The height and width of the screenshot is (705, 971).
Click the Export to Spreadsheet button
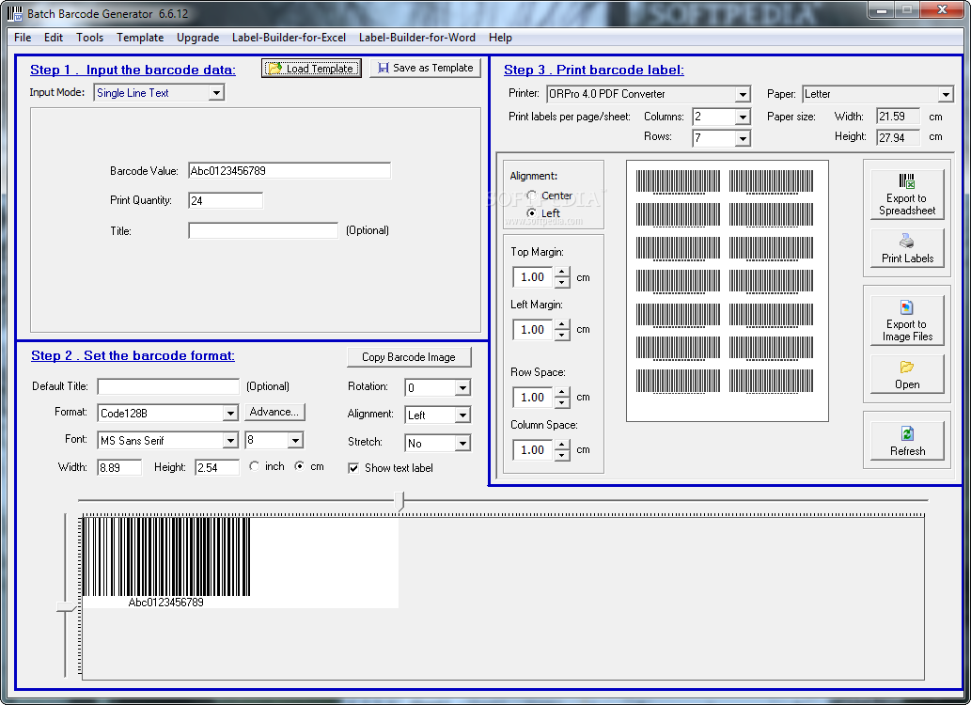point(907,196)
